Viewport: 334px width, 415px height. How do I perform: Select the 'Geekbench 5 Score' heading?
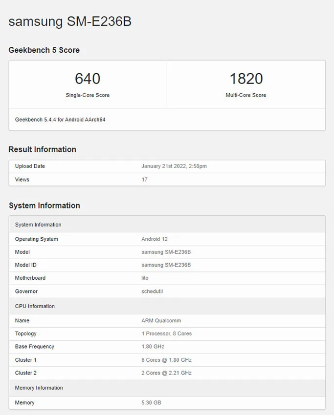pos(44,50)
